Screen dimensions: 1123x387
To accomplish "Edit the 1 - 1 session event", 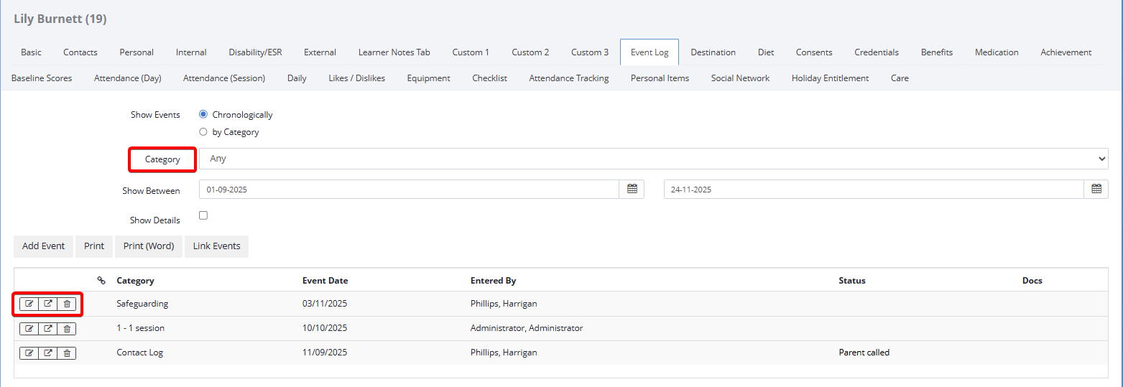I will click(x=29, y=328).
